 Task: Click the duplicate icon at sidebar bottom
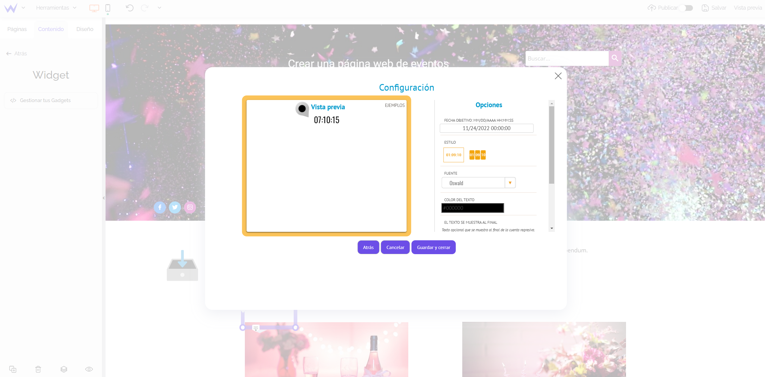13,369
